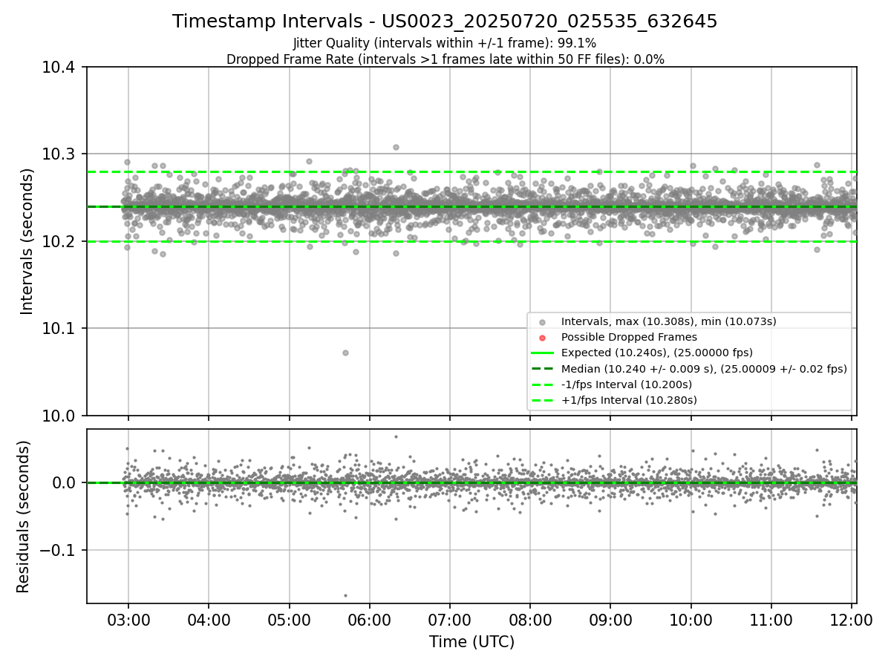Screen dimensions: 891x668
Task: Click the gray Intervals legend marker dot
Action: pyautogui.click(x=542, y=322)
